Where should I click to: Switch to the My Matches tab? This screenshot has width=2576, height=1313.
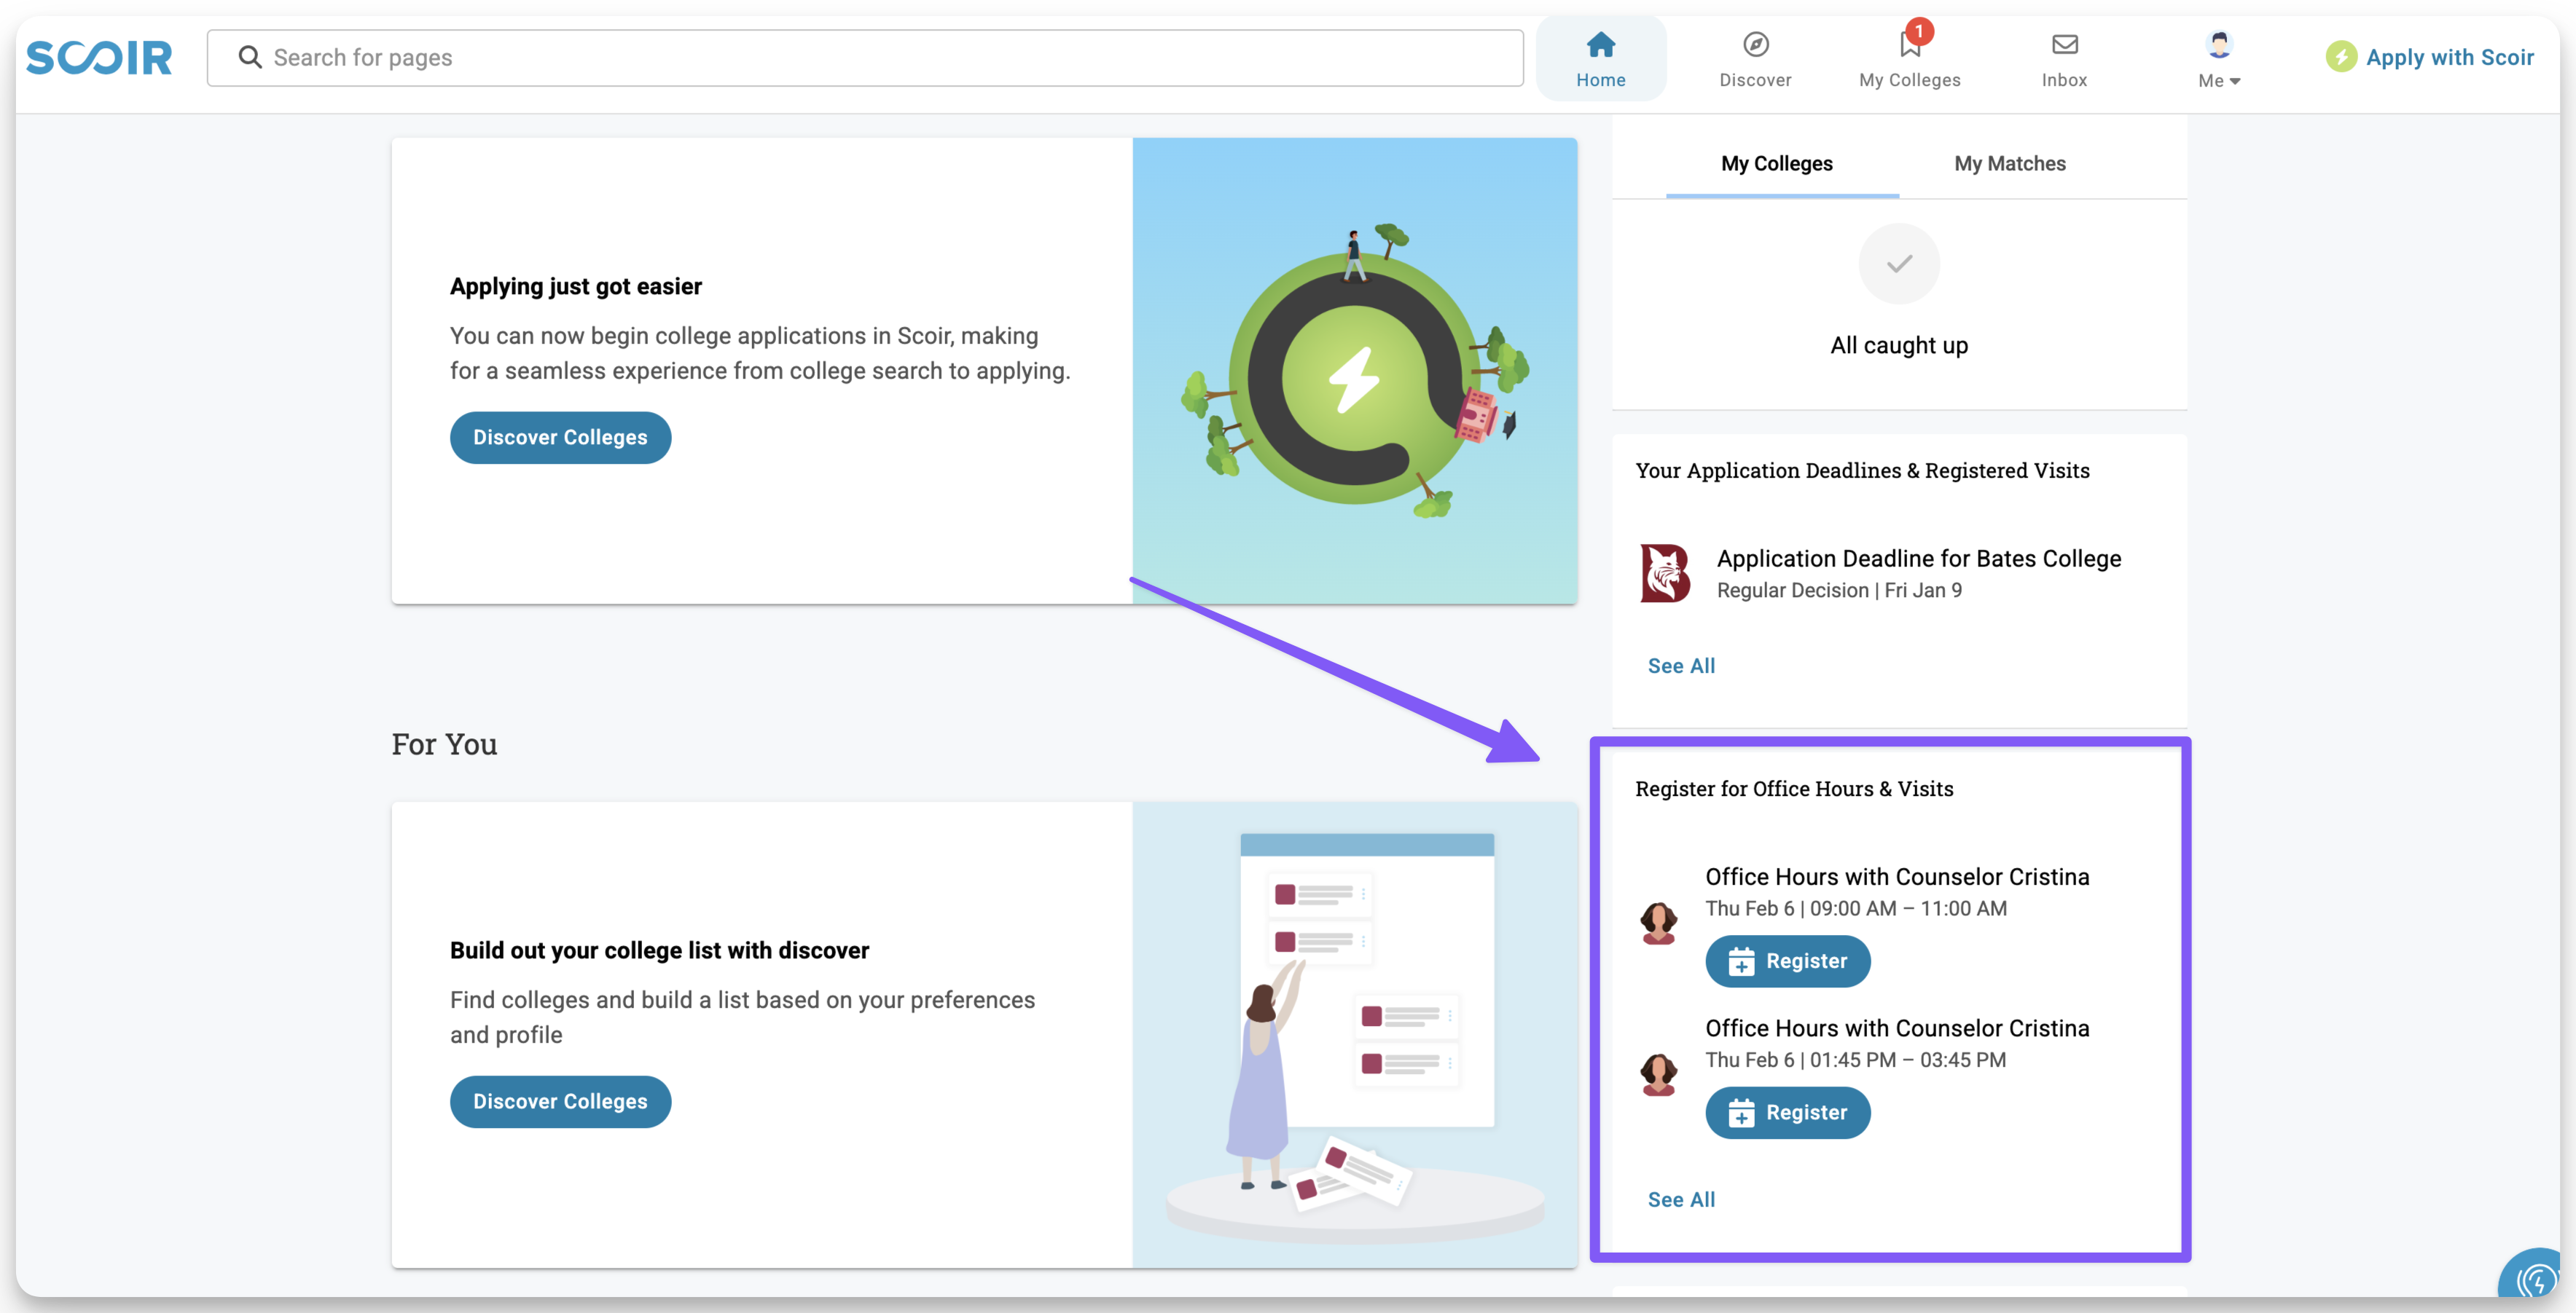coord(2009,164)
